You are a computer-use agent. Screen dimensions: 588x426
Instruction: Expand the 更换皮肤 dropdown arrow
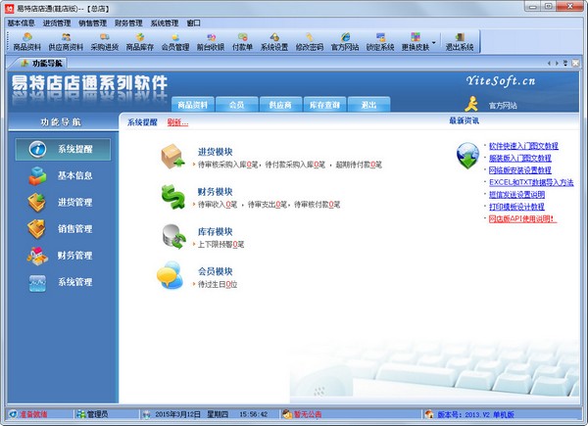434,41
